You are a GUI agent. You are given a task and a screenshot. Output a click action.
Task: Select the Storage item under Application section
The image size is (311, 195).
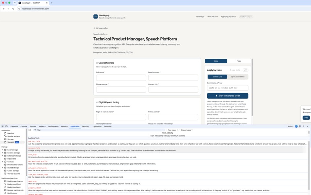pyautogui.click(x=10, y=139)
